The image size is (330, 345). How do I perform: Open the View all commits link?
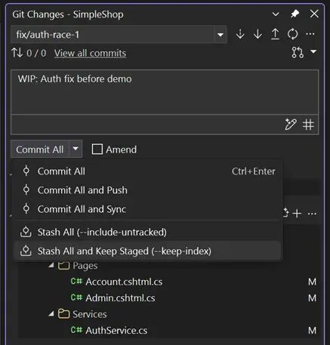coord(90,53)
